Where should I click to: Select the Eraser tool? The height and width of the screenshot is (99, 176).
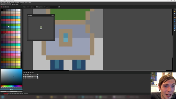point(175,13)
